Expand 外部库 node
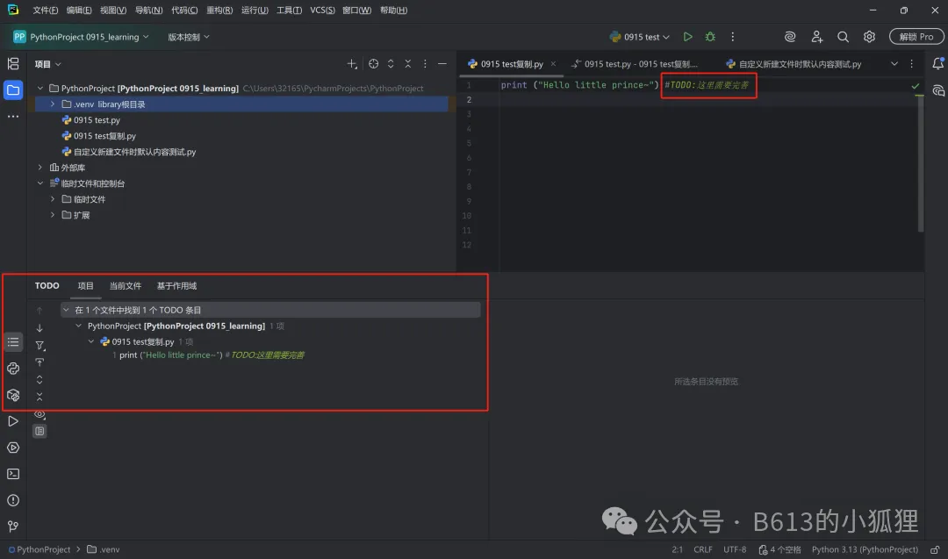The image size is (948, 559). coord(39,168)
